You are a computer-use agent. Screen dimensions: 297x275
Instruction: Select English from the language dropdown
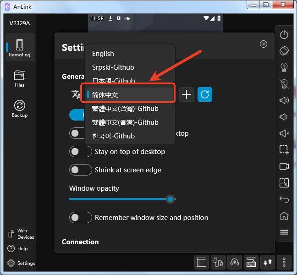point(103,54)
